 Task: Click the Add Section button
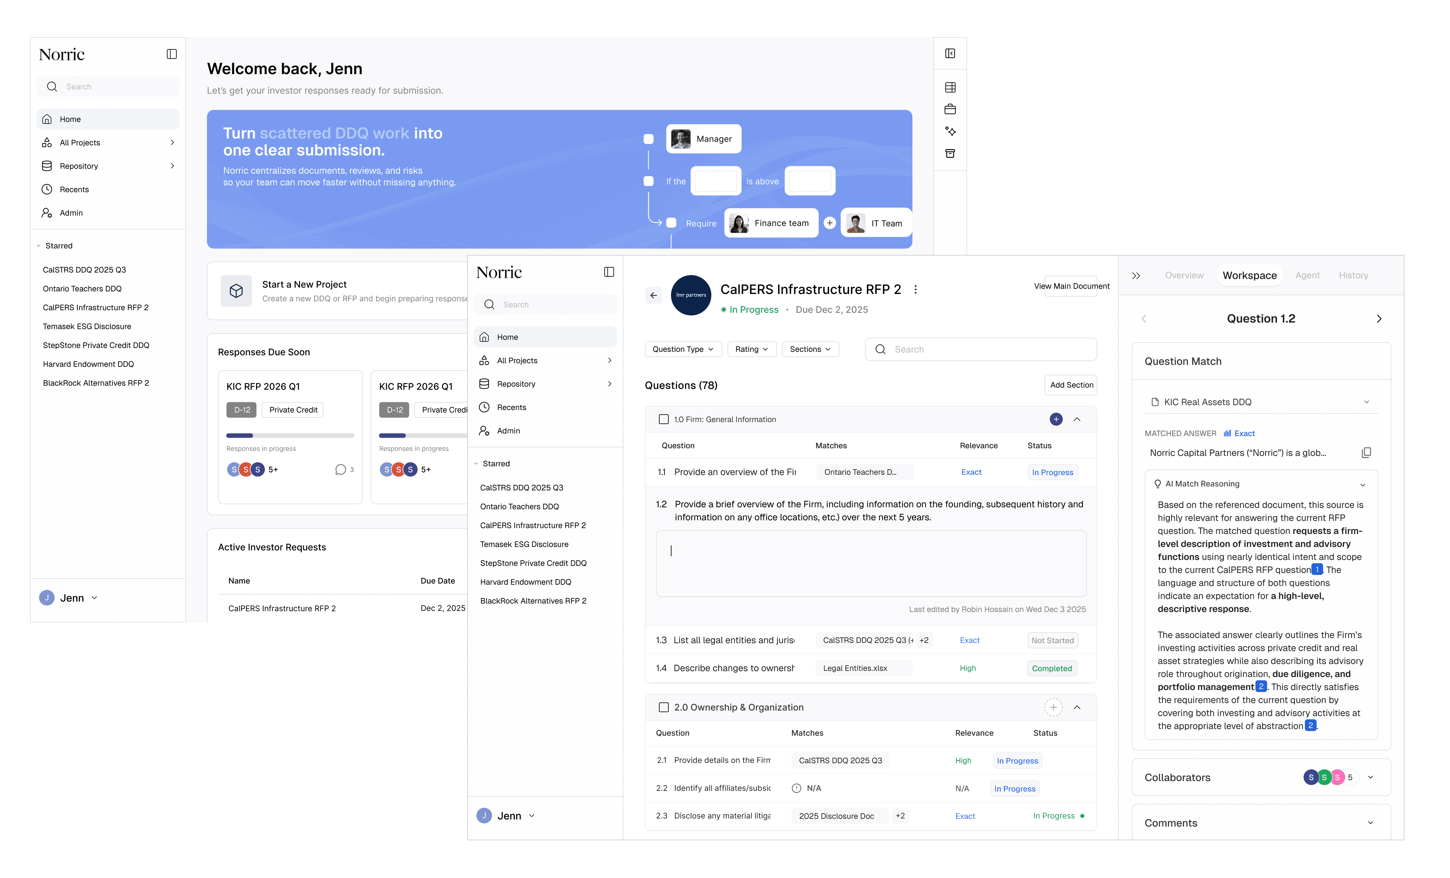click(1071, 385)
